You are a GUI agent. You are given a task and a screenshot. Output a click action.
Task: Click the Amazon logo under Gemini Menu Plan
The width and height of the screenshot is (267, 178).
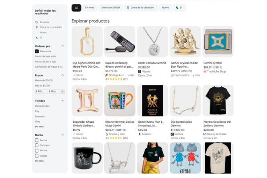click(139, 134)
